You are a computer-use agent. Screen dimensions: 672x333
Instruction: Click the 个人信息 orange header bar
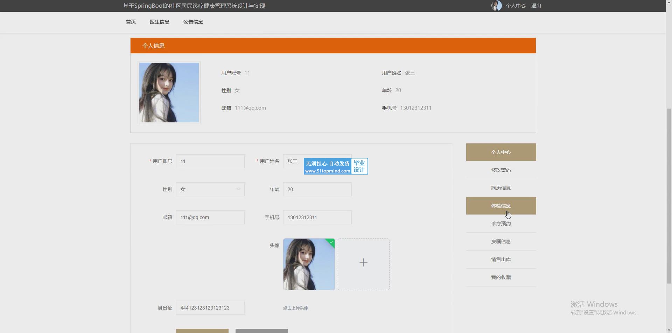pos(333,45)
